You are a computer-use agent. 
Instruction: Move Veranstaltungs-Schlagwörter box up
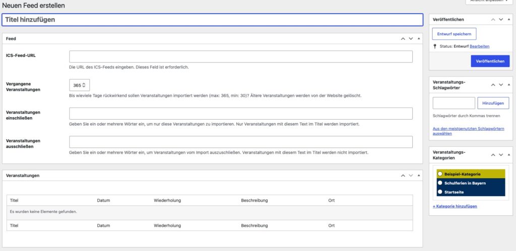pyautogui.click(x=493, y=85)
